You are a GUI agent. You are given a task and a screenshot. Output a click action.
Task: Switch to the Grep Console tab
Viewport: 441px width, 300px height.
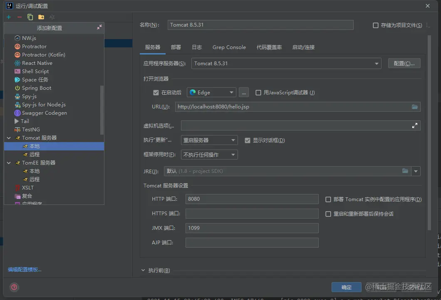pyautogui.click(x=229, y=47)
